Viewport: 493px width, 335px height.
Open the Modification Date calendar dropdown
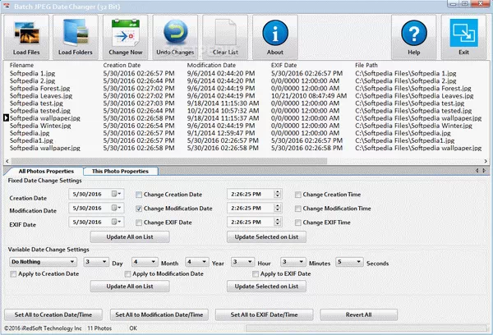(x=117, y=208)
